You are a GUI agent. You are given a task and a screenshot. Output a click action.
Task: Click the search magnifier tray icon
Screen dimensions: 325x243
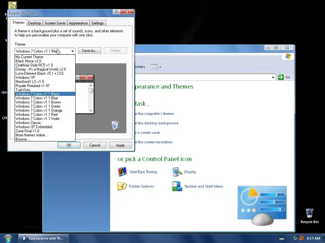(x=302, y=238)
